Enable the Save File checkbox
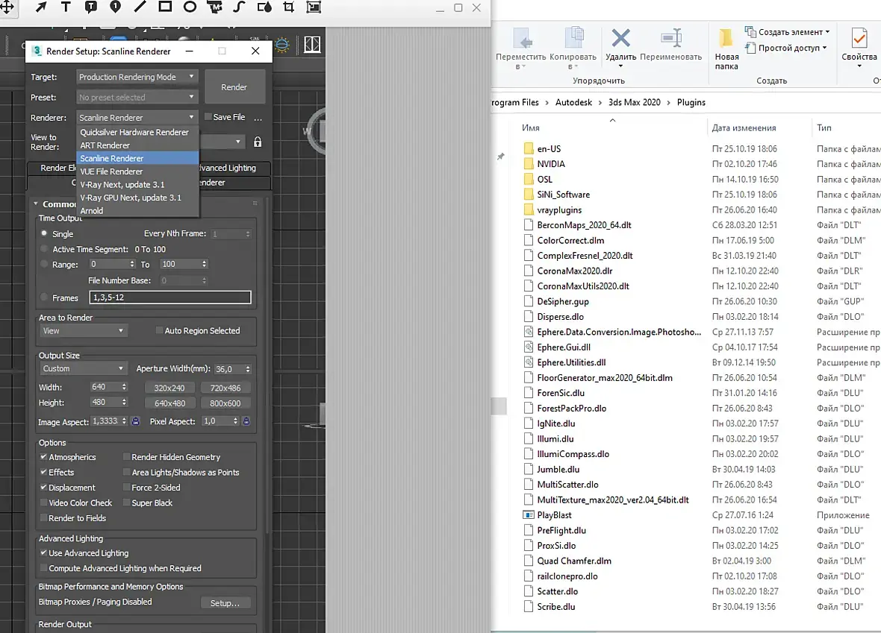 click(x=208, y=117)
